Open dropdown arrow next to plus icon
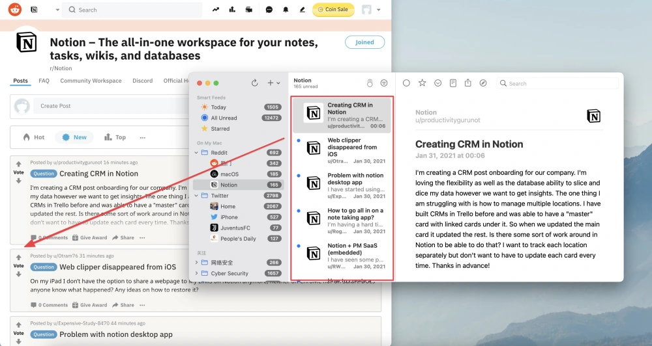 278,83
